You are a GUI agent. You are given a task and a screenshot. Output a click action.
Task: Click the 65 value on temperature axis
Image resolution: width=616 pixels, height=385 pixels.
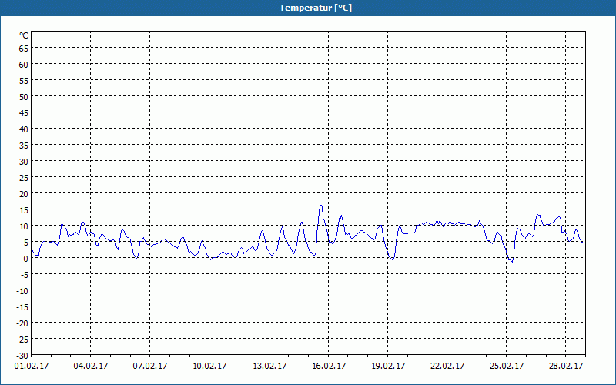pyautogui.click(x=24, y=48)
